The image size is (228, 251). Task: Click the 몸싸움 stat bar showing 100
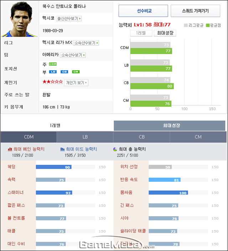click(169, 192)
